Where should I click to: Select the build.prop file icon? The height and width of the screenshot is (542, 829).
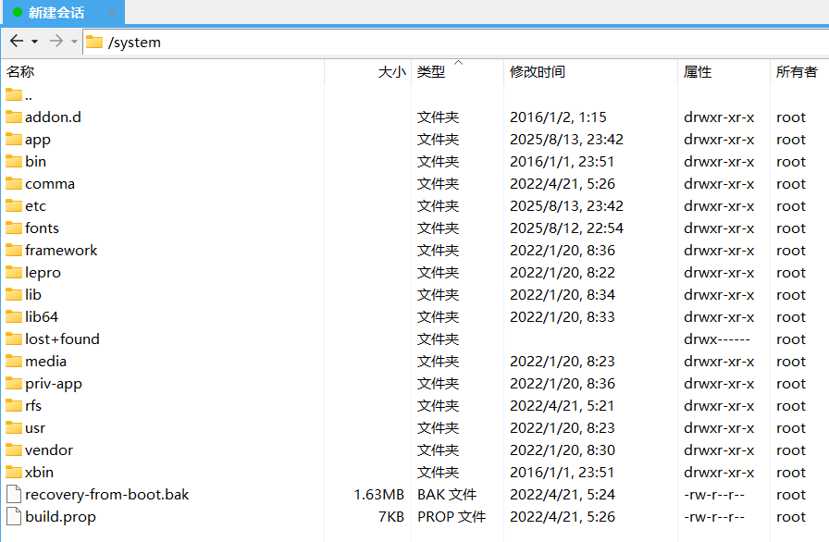(14, 516)
